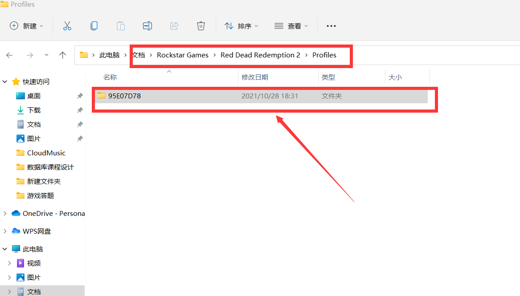Open pinned 图片 in quick access
Screen dimensions: 520x296
pos(34,139)
